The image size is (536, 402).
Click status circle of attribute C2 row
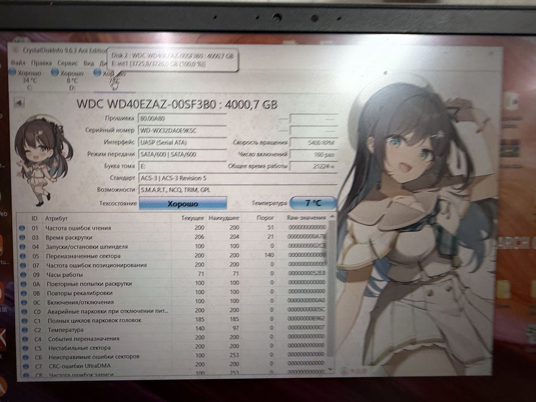tap(25, 330)
